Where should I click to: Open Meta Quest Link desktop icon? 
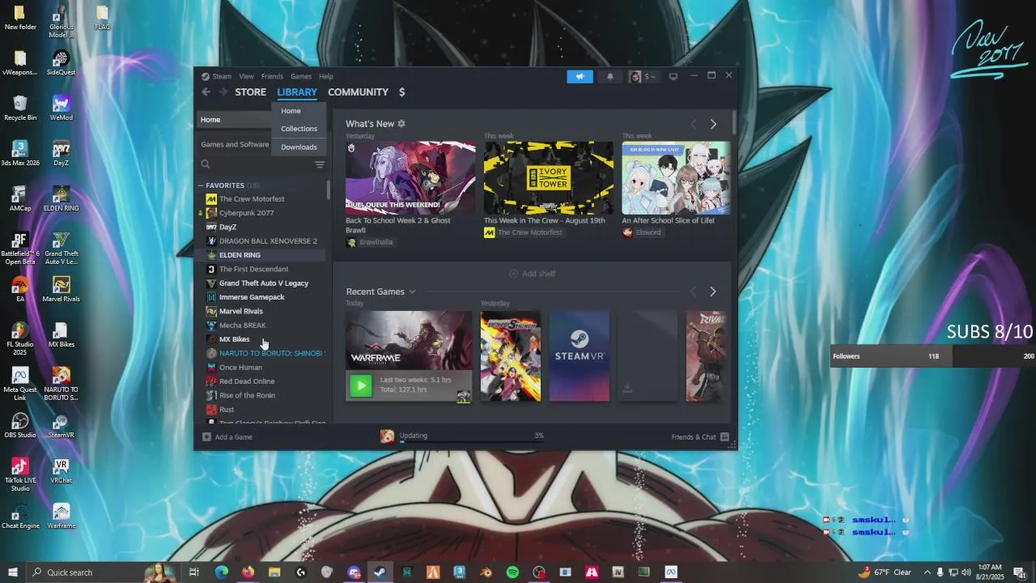click(20, 385)
